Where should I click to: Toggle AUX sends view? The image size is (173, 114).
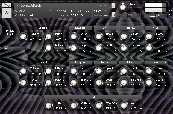pos(170,11)
